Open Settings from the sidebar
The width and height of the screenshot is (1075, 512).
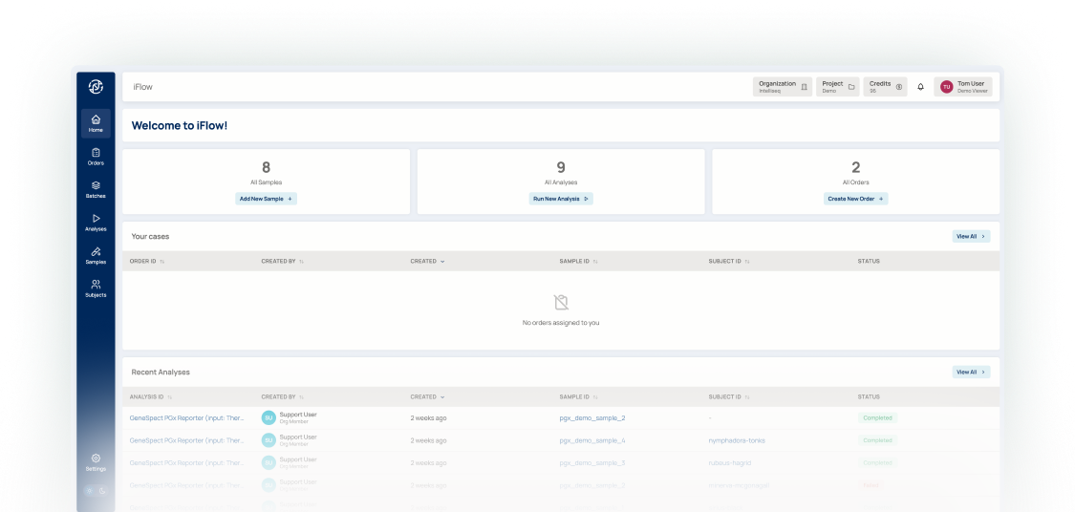point(96,462)
